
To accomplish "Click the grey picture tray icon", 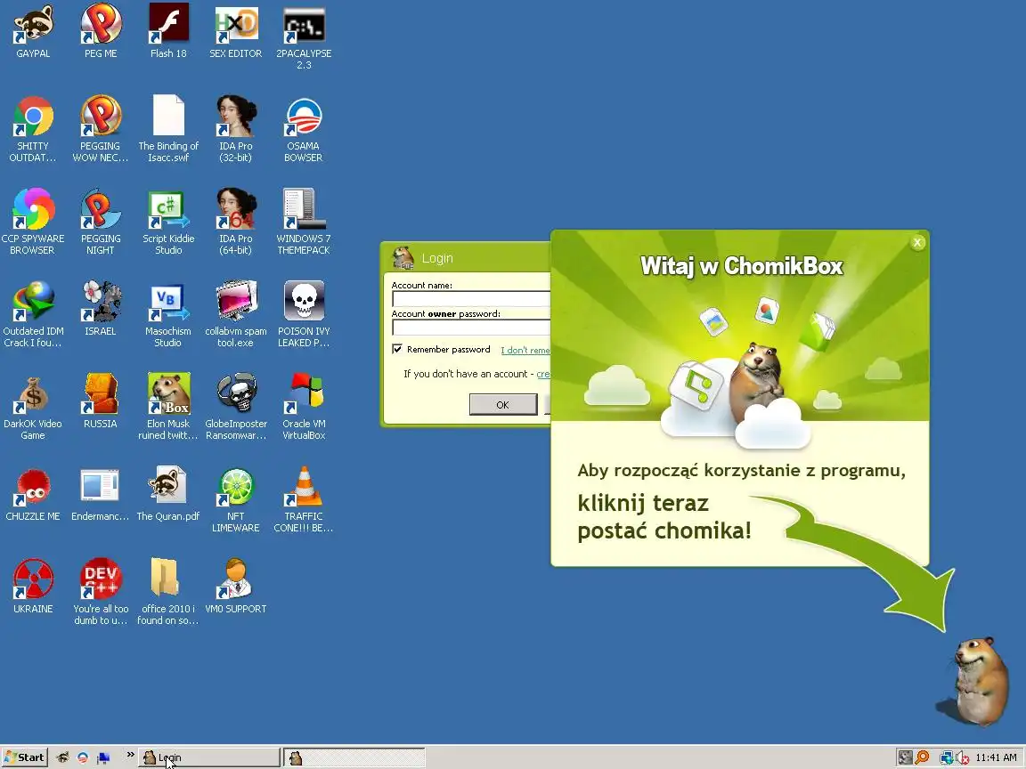I will tap(905, 757).
